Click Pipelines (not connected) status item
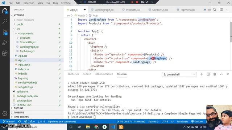The image size is (232, 130). click(x=62, y=122)
